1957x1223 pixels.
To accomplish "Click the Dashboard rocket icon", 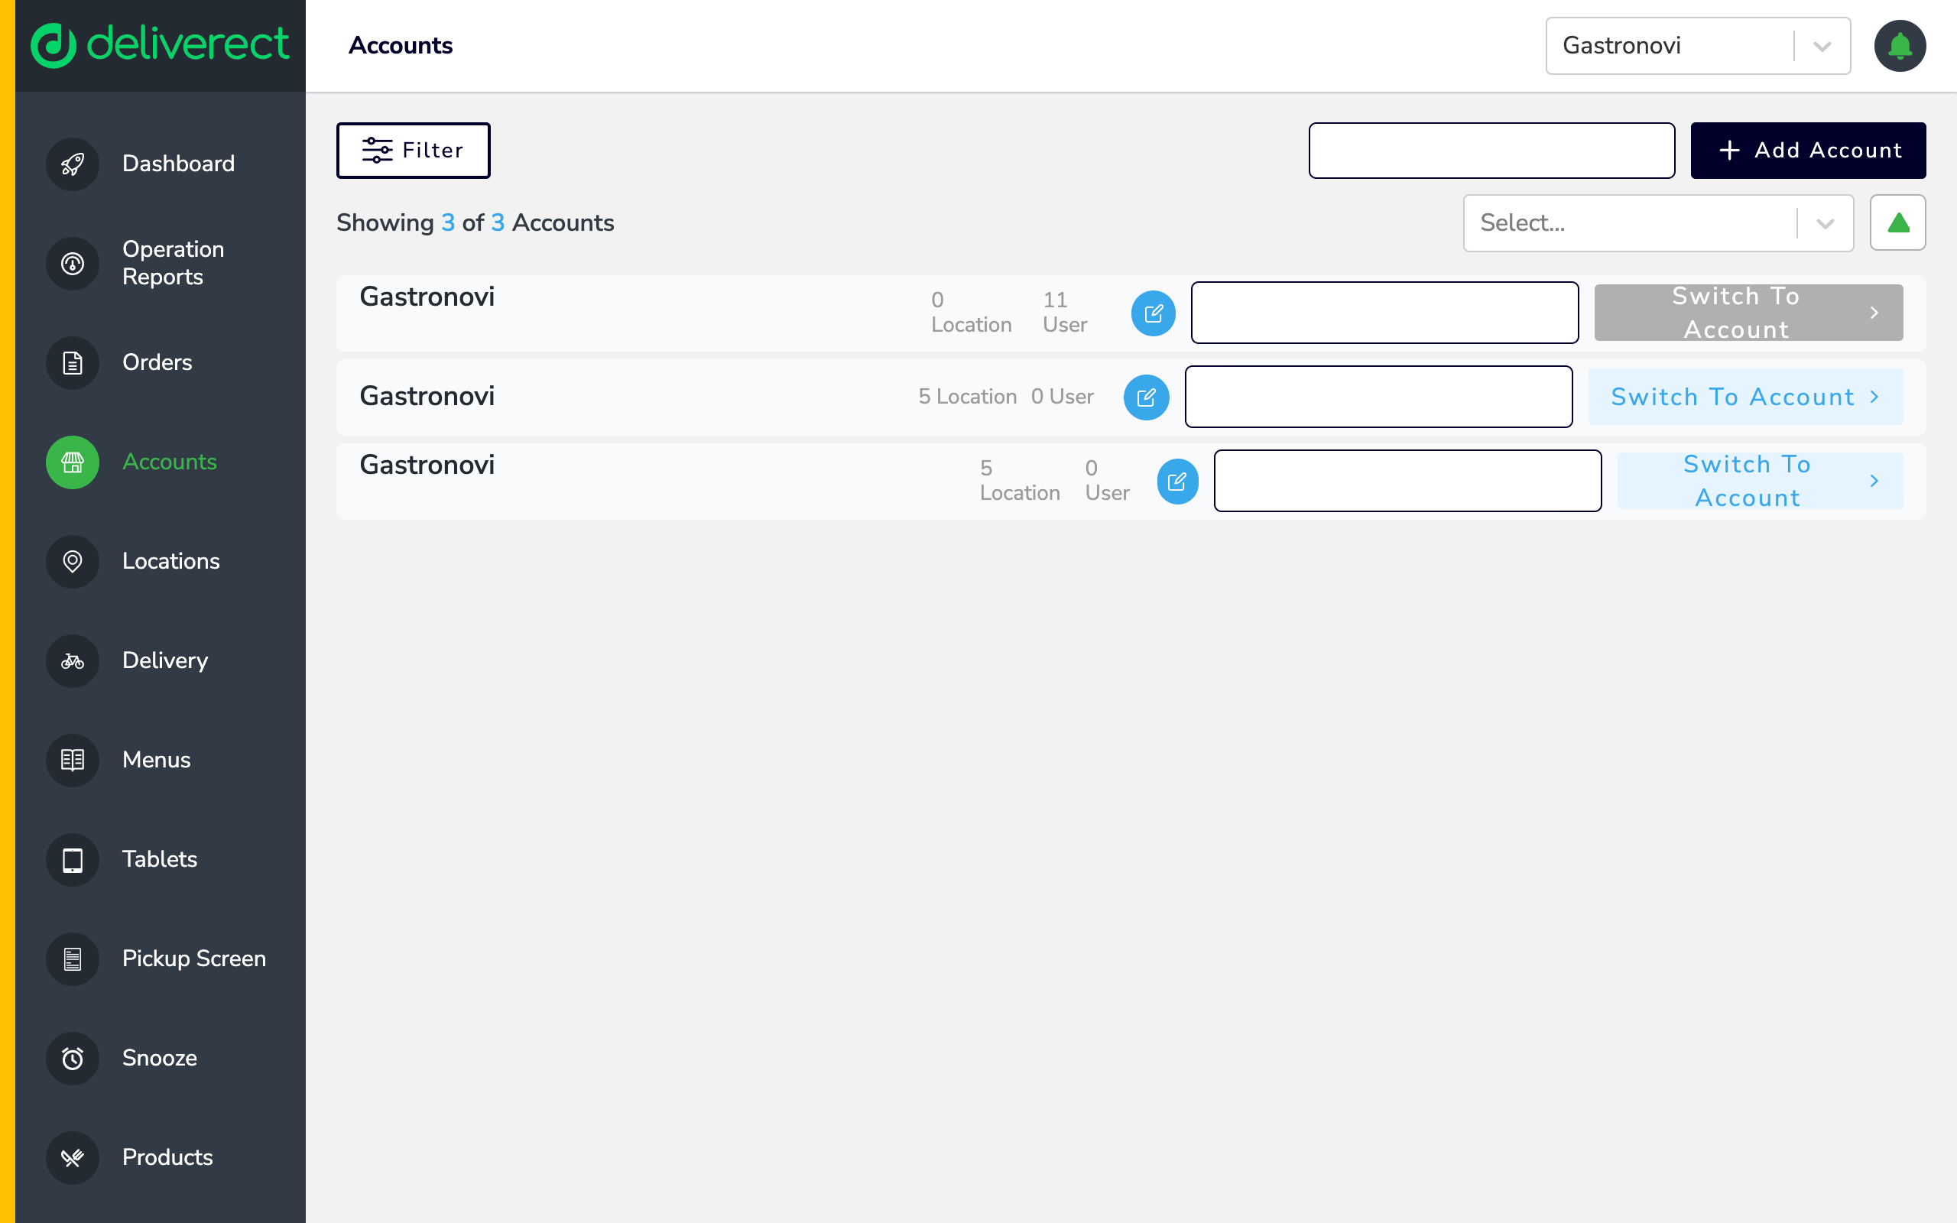I will (x=73, y=164).
